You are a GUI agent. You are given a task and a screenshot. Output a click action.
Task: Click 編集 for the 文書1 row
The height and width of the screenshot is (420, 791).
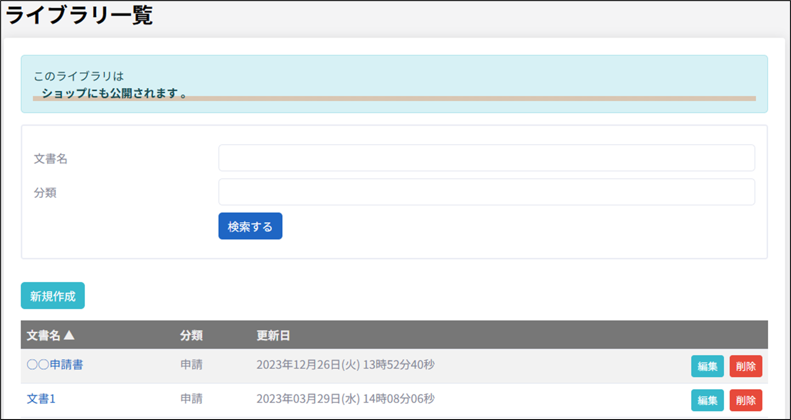[x=707, y=400]
